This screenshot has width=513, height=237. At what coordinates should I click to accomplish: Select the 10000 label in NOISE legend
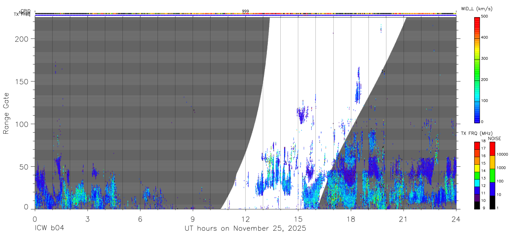point(502,154)
